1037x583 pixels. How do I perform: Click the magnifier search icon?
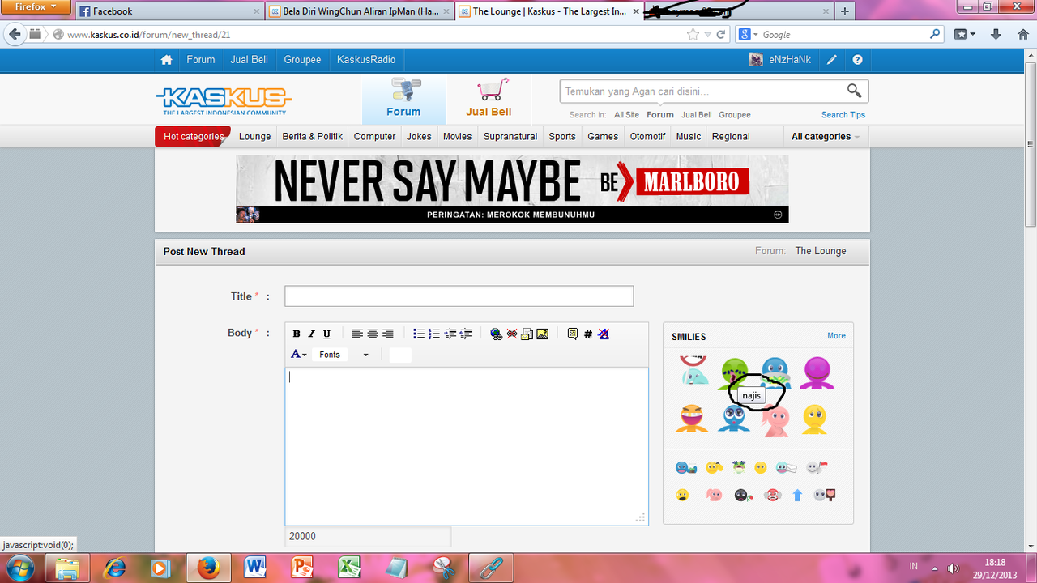tap(855, 91)
